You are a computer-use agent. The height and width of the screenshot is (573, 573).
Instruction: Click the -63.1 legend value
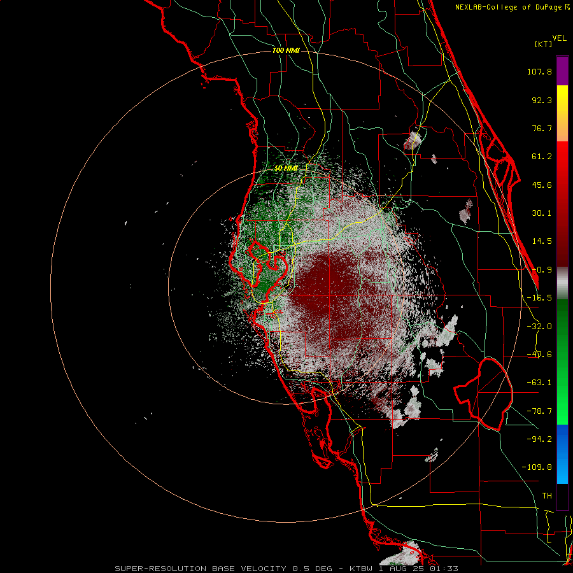click(539, 383)
